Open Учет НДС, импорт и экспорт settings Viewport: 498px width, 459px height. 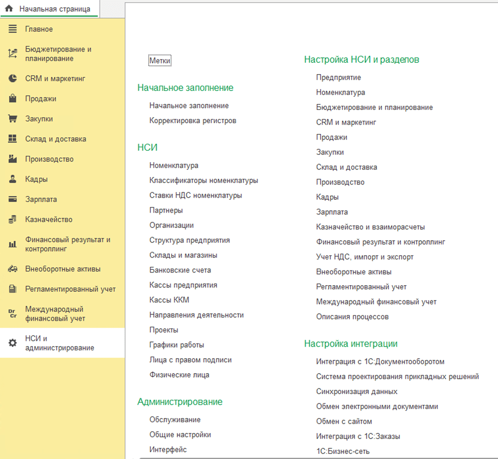coord(365,257)
